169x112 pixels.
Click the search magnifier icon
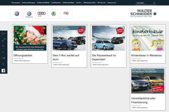[x=154, y=3]
